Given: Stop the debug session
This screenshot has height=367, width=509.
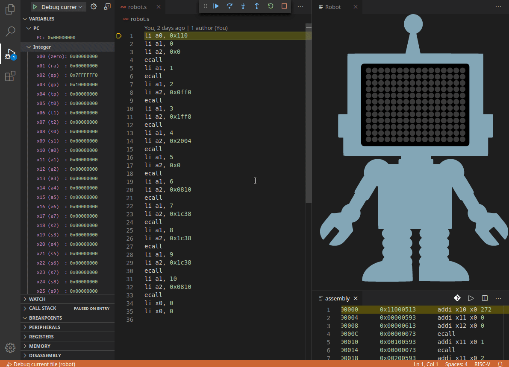Looking at the screenshot, I should (x=284, y=6).
